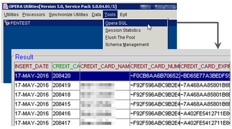Image resolution: width=232 pixels, height=129 pixels.
Task: Open the Tools menu
Action: (x=110, y=14)
